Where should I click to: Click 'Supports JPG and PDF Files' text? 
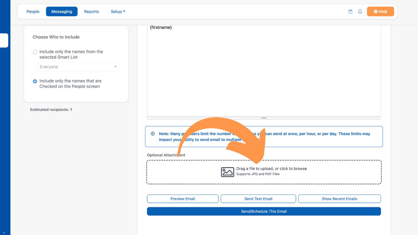[x=258, y=174]
